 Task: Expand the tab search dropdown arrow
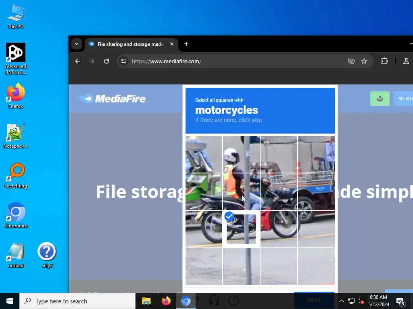click(x=77, y=44)
